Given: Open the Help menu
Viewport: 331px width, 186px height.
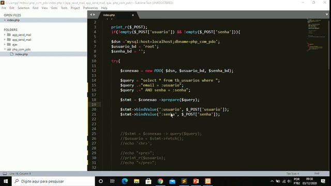Looking at the screenshot, I should (104, 8).
